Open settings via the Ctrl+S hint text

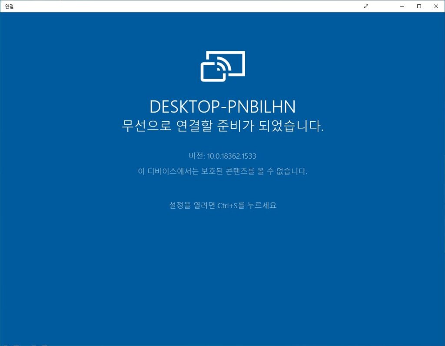click(222, 205)
